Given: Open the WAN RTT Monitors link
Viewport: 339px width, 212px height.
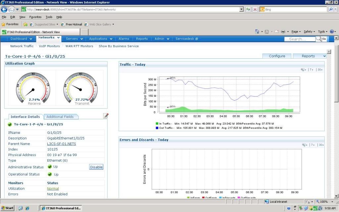Looking at the screenshot, I should point(79,46).
